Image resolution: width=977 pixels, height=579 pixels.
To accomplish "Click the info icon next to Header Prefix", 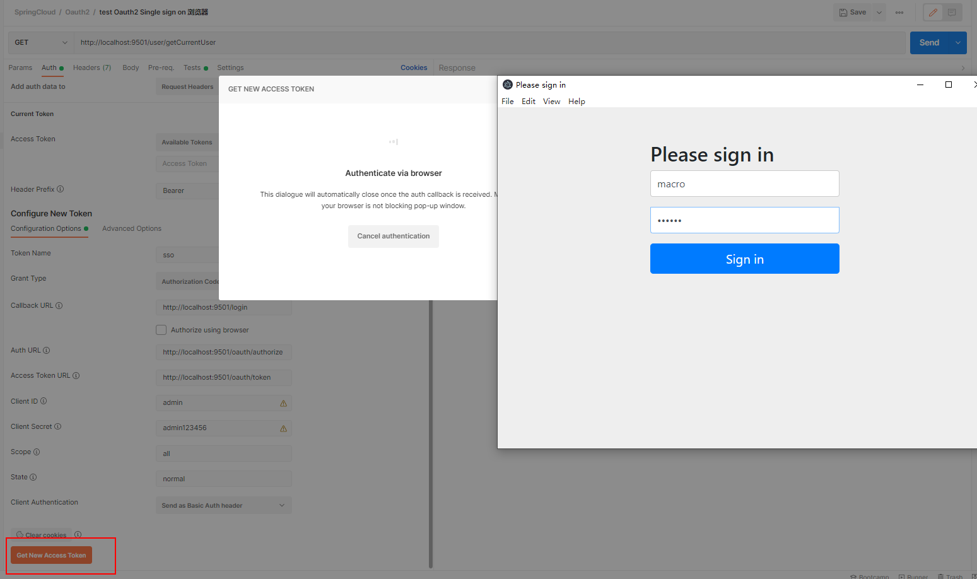I will click(x=61, y=189).
